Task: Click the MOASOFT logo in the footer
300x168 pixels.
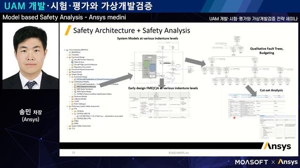Action: [x=251, y=162]
